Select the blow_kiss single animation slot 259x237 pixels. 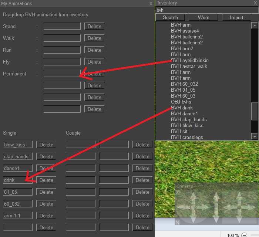(18, 145)
